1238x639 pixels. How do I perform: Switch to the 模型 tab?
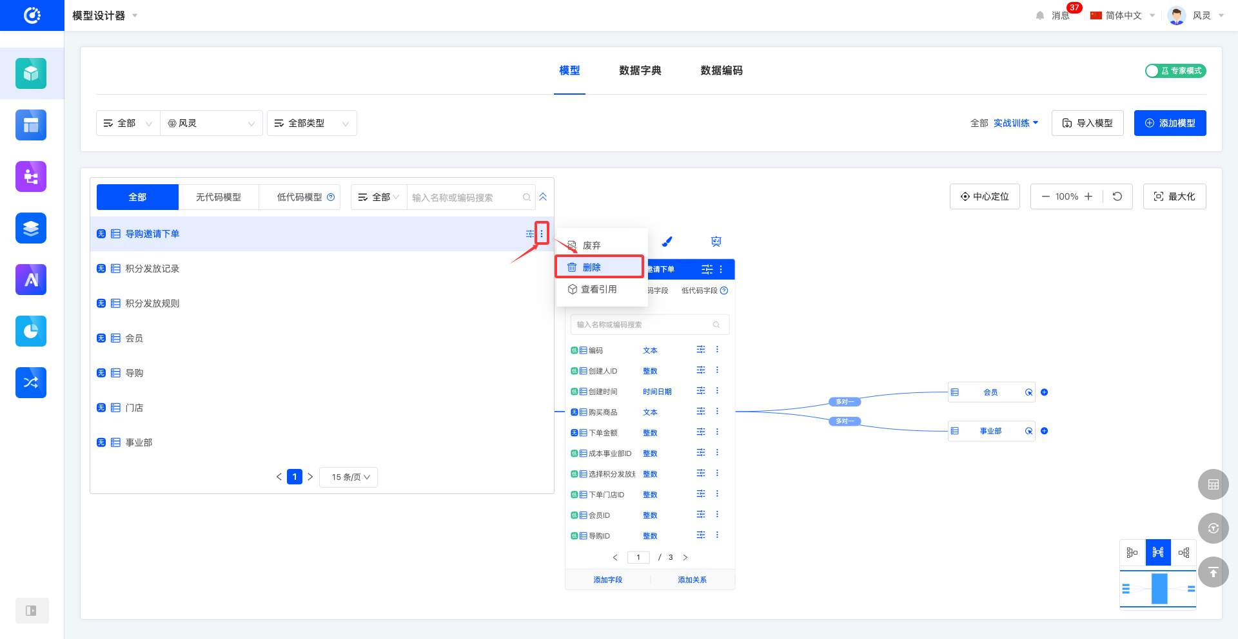[569, 70]
